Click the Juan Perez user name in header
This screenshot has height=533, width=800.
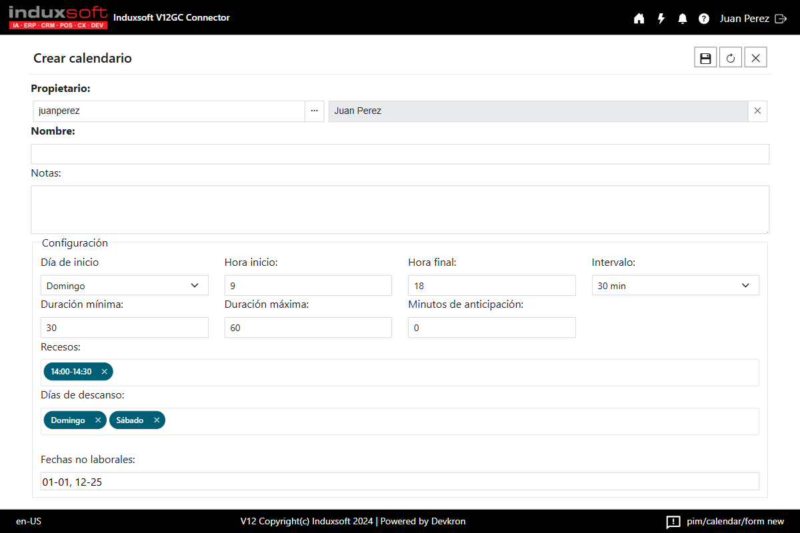coord(745,19)
